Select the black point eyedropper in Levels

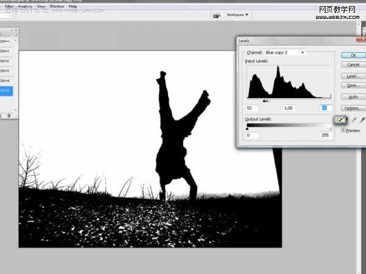(340, 120)
